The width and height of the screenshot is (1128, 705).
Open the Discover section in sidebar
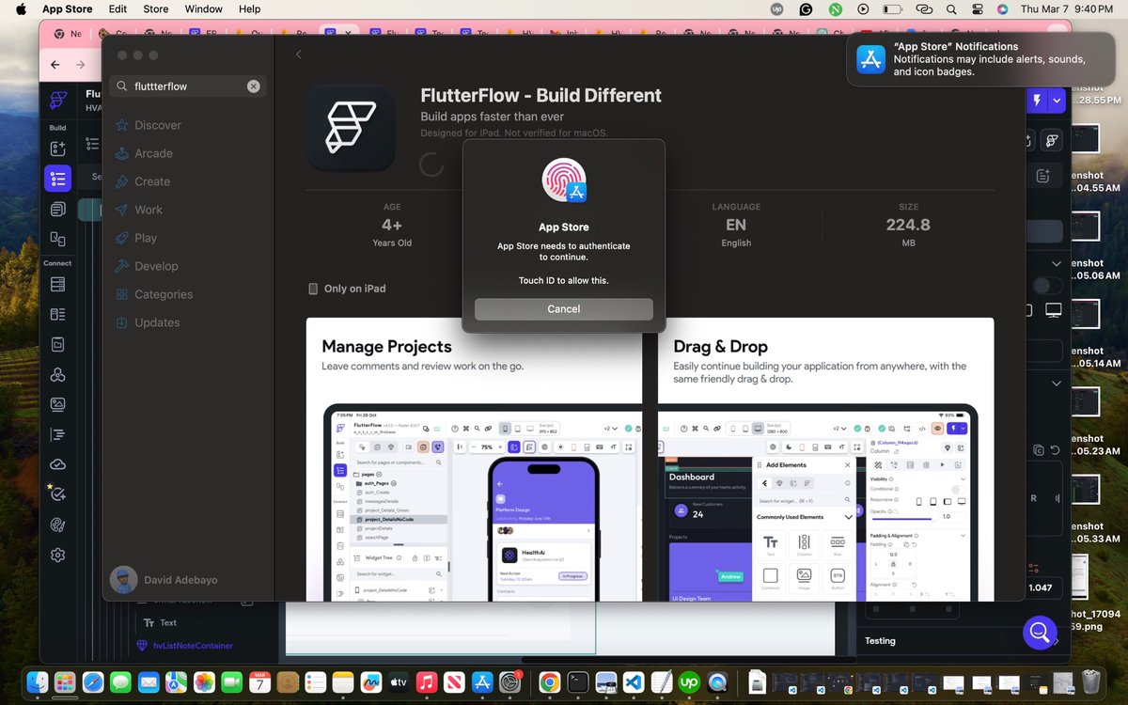(148, 125)
